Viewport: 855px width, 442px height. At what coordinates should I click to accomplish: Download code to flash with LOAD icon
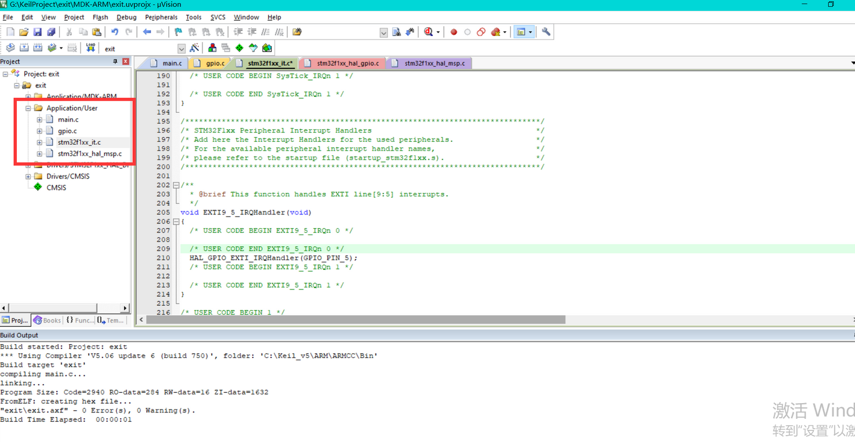[90, 48]
